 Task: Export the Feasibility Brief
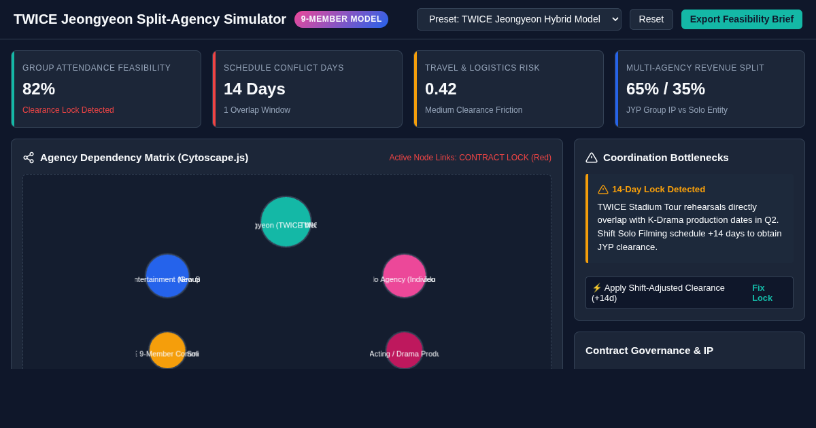point(742,19)
